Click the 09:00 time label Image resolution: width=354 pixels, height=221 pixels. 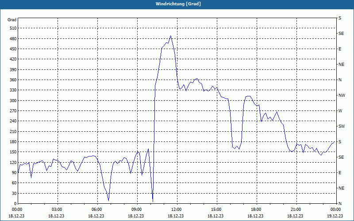point(137,209)
